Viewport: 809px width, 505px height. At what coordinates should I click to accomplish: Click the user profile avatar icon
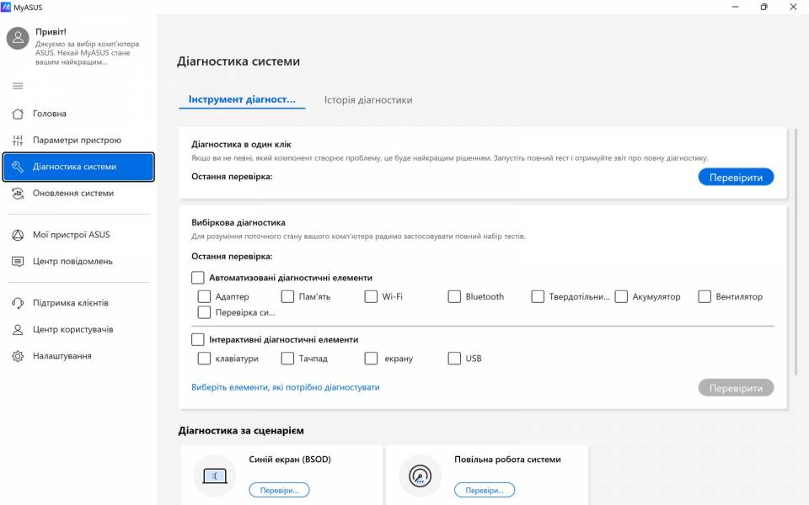click(19, 38)
